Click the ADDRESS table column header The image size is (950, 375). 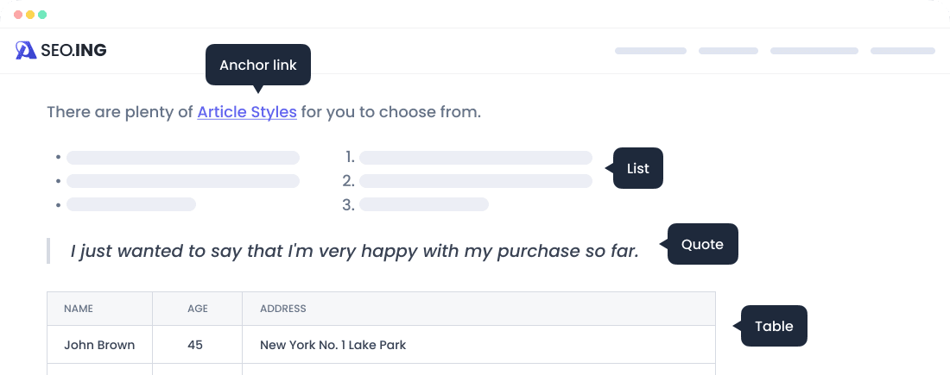(x=283, y=309)
